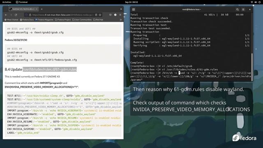Image resolution: width=263 pixels, height=148 pixels.
Task: Open the Terminal hamburger menu
Action: [x=243, y=9]
